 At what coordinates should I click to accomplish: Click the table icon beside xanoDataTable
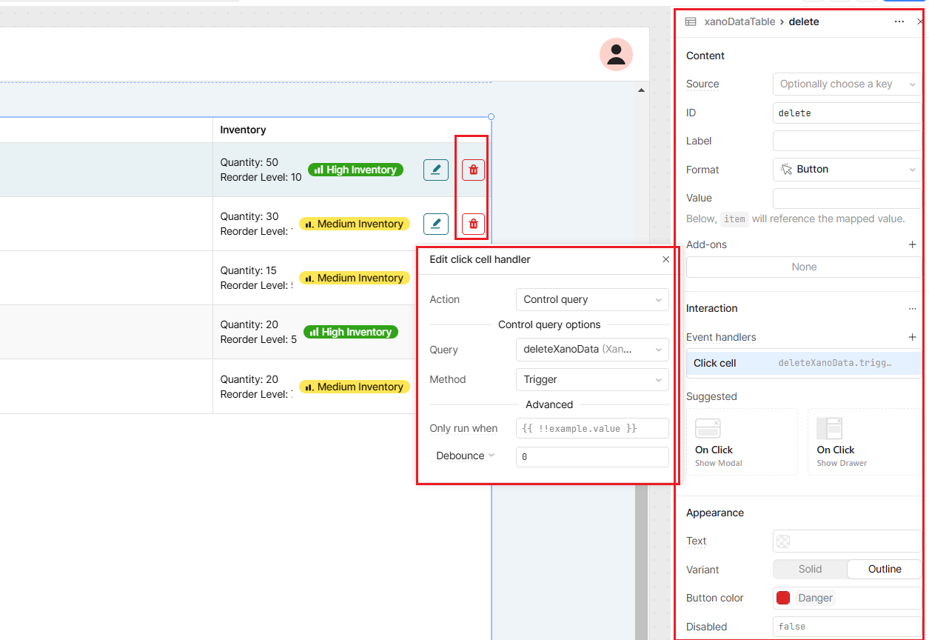(x=691, y=21)
